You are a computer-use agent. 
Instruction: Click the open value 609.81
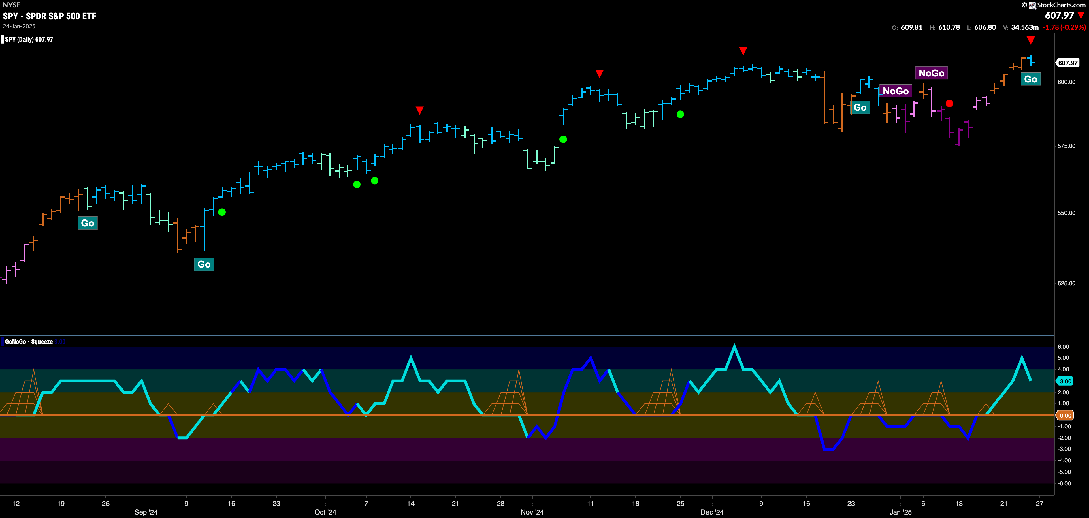coord(911,27)
